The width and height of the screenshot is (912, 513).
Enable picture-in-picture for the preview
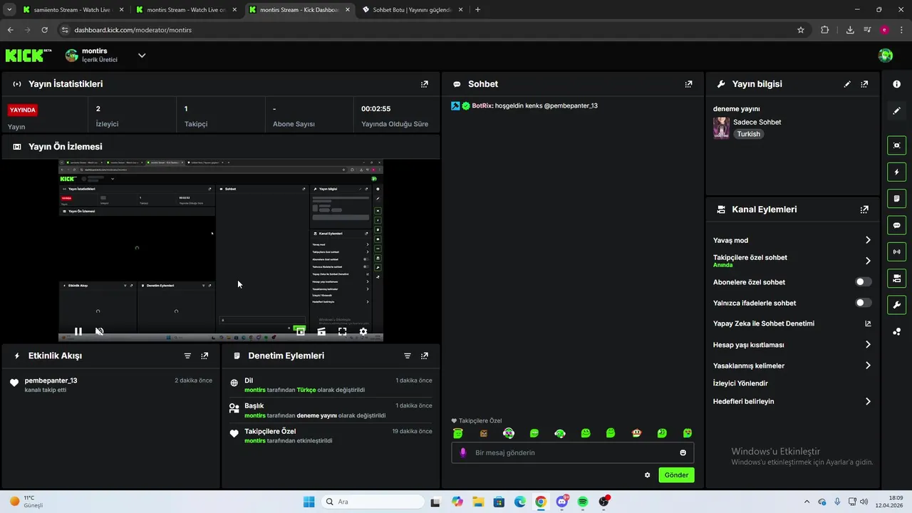click(300, 331)
